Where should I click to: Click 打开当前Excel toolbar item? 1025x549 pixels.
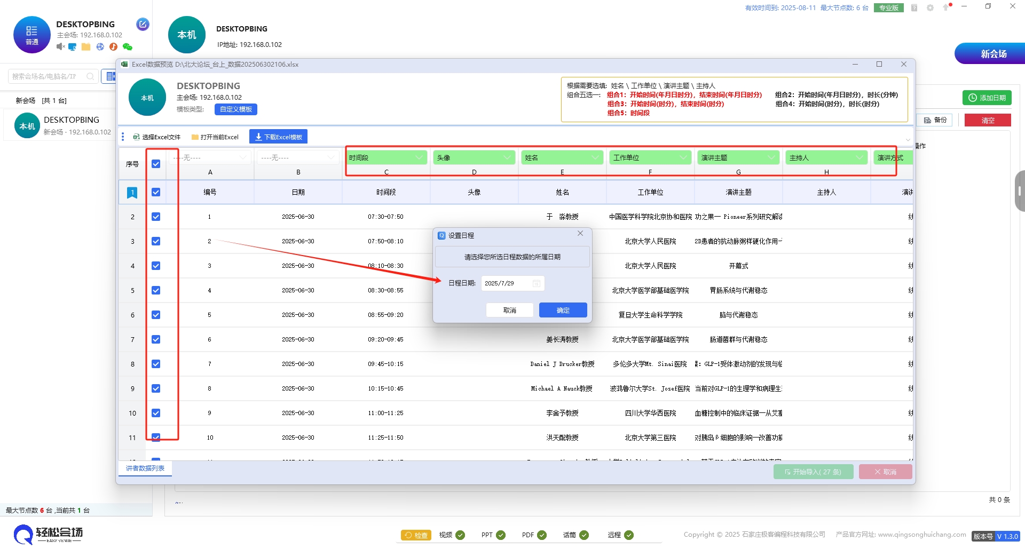click(x=215, y=137)
